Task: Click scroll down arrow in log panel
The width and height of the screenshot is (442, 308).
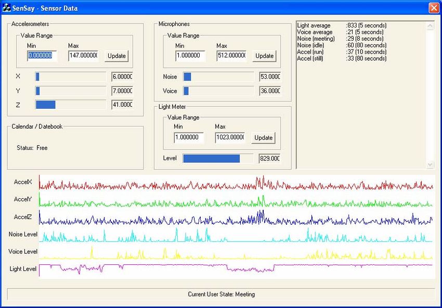Action: coord(430,164)
